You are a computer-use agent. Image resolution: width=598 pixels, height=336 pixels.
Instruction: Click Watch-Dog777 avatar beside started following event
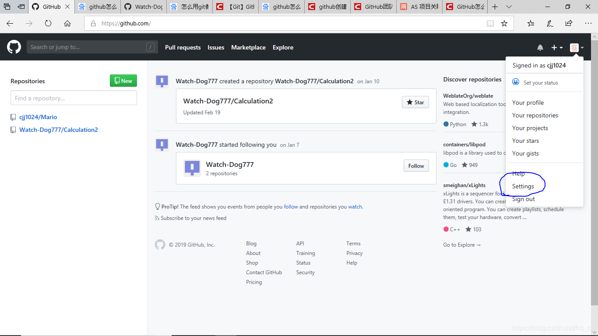[162, 145]
